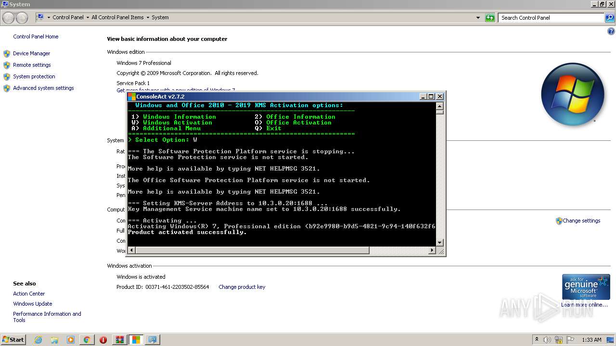Click the All Control Panel Items breadcrumb

[117, 17]
